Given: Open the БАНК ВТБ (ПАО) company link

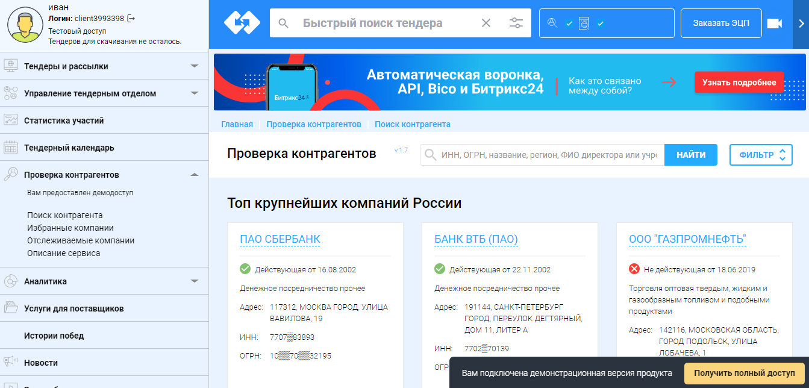Looking at the screenshot, I should 476,239.
